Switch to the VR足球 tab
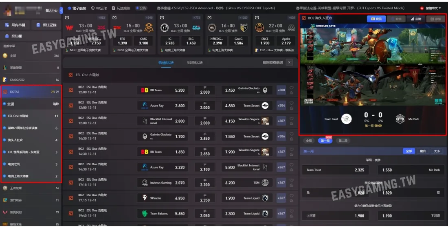This screenshot has width=448, height=228. click(x=99, y=8)
